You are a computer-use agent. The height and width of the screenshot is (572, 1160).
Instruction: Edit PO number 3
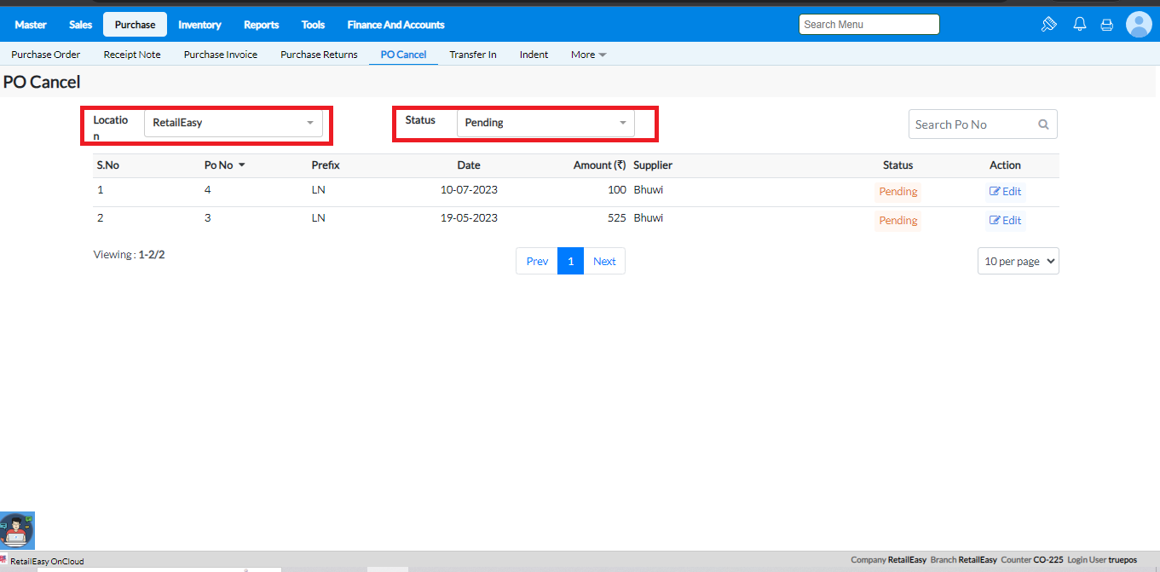pos(1006,221)
